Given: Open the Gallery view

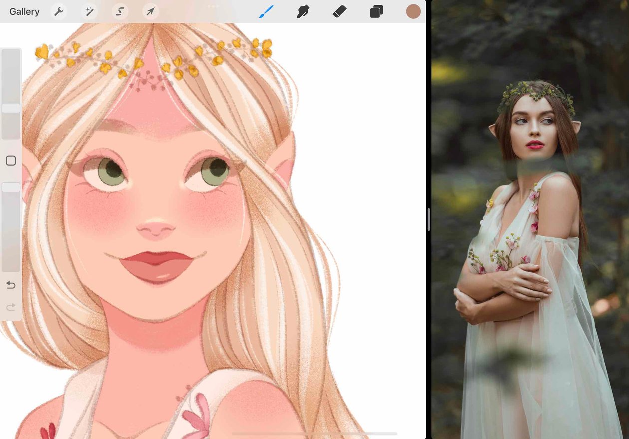Looking at the screenshot, I should pyautogui.click(x=24, y=12).
